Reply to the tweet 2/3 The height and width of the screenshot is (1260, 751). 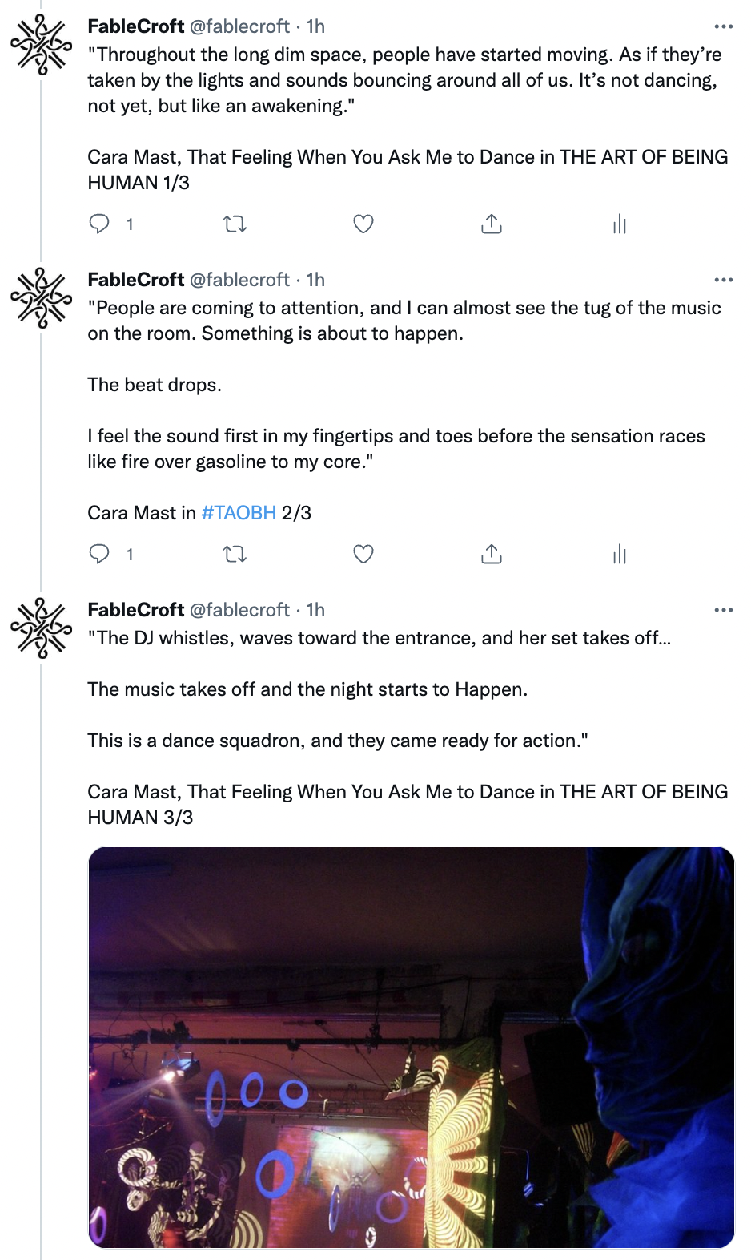tap(99, 554)
